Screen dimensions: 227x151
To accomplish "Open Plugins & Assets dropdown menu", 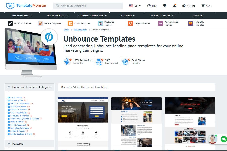I will click(x=162, y=15).
